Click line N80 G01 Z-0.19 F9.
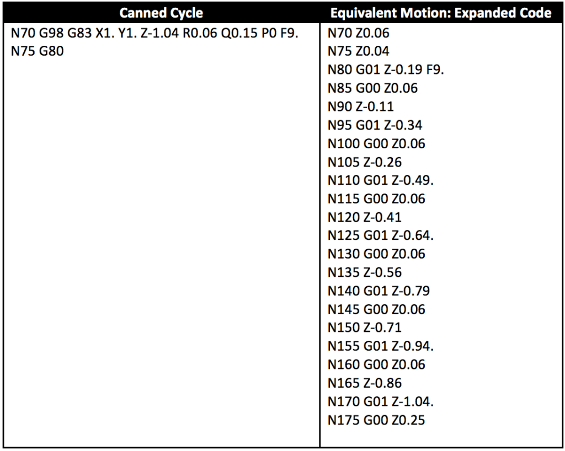565x451 pixels. point(386,71)
